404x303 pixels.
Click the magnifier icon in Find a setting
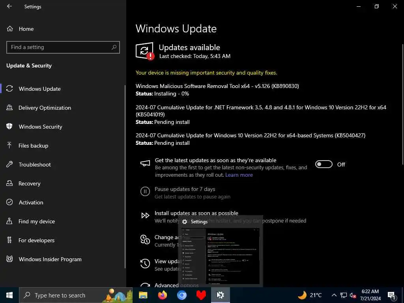[114, 47]
